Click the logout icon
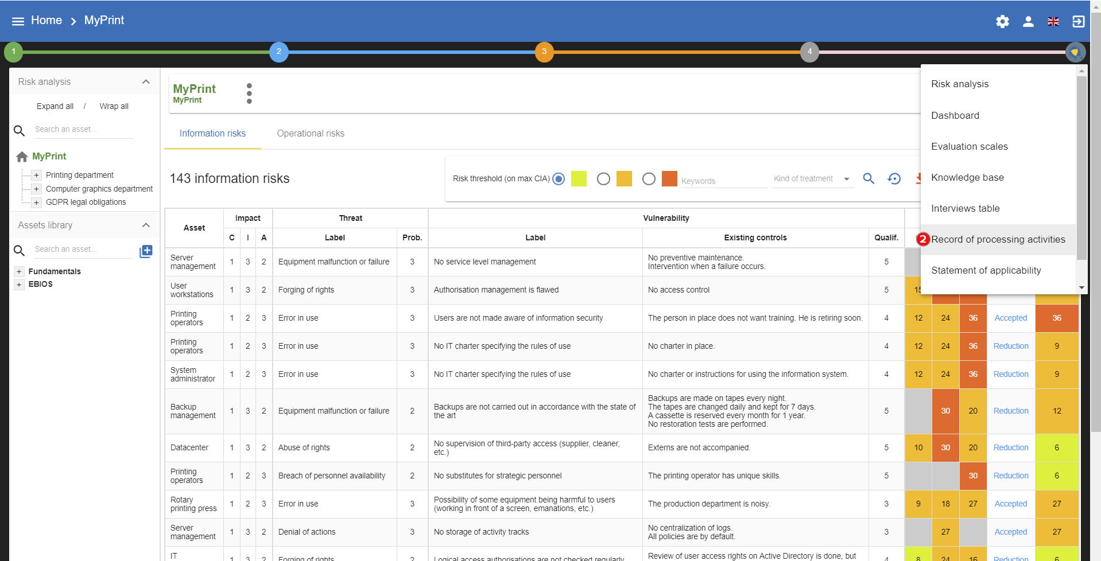 (1078, 22)
